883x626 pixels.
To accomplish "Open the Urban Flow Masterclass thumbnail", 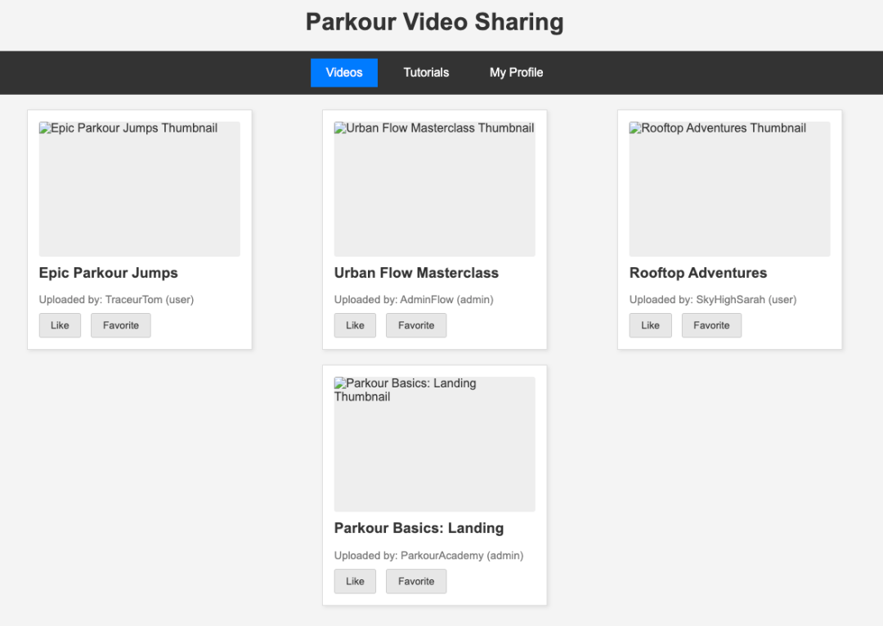I will pyautogui.click(x=435, y=189).
